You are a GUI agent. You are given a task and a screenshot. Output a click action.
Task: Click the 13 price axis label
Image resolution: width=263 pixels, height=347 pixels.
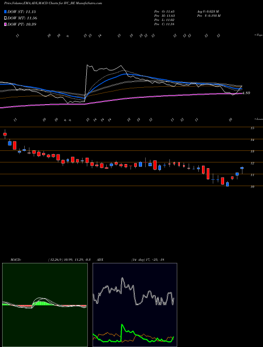252,151
